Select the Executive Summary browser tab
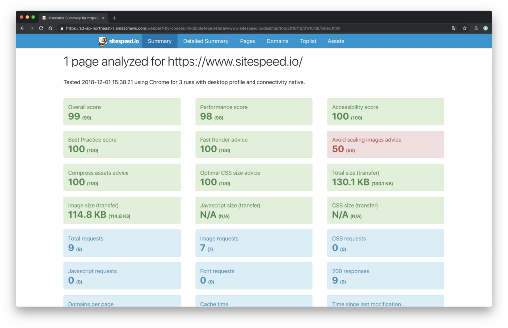 click(x=73, y=18)
